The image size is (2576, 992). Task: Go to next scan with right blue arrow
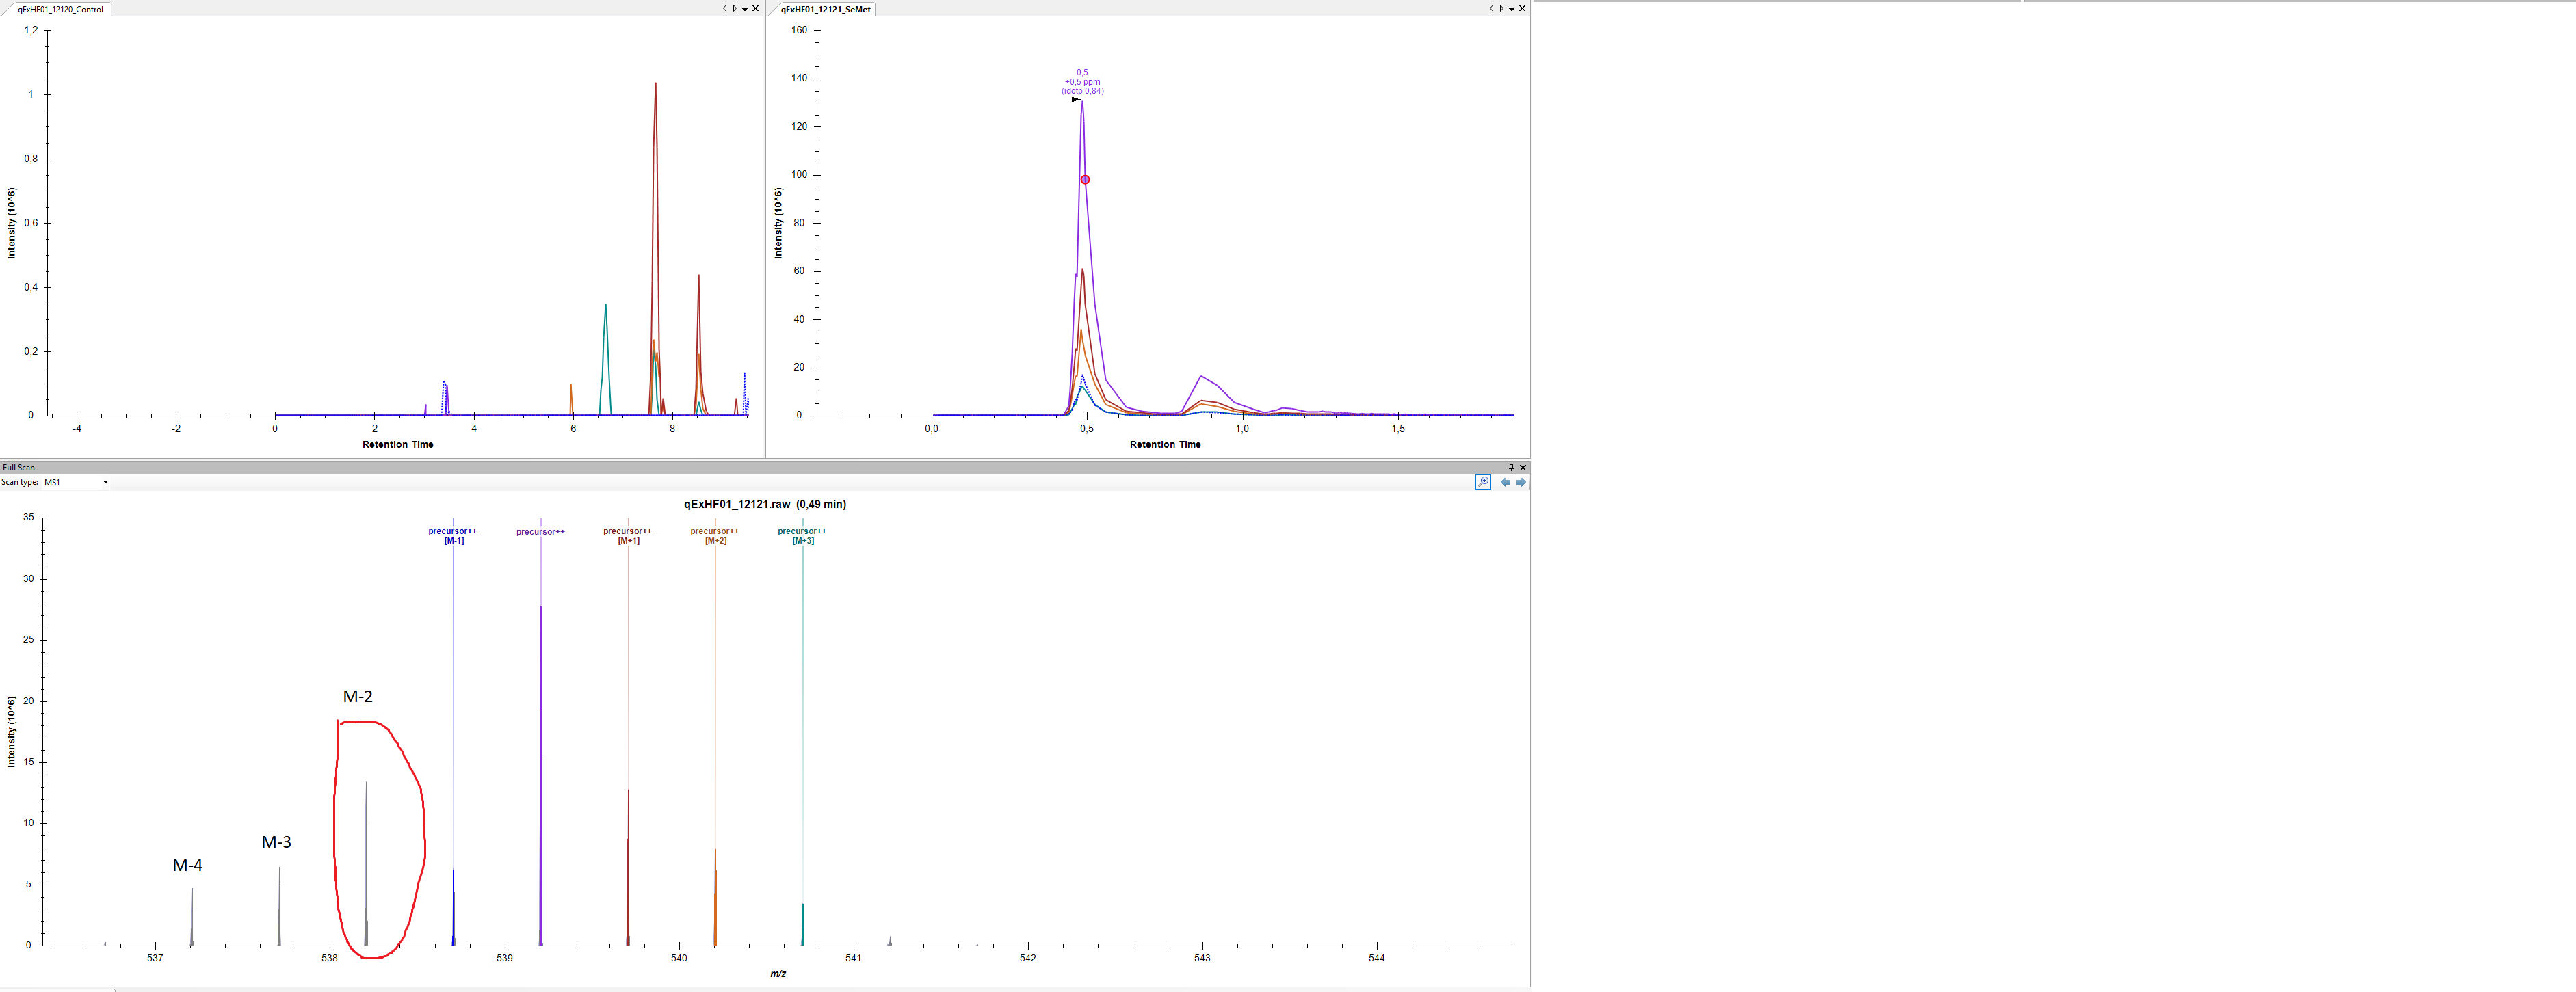click(x=1521, y=483)
